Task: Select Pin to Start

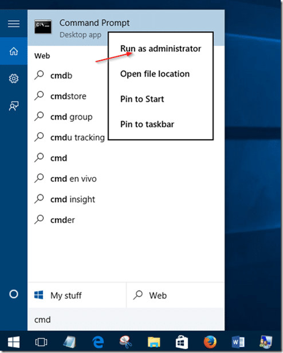Action: 142,99
